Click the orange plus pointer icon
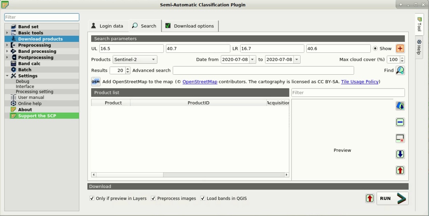 coord(400,48)
